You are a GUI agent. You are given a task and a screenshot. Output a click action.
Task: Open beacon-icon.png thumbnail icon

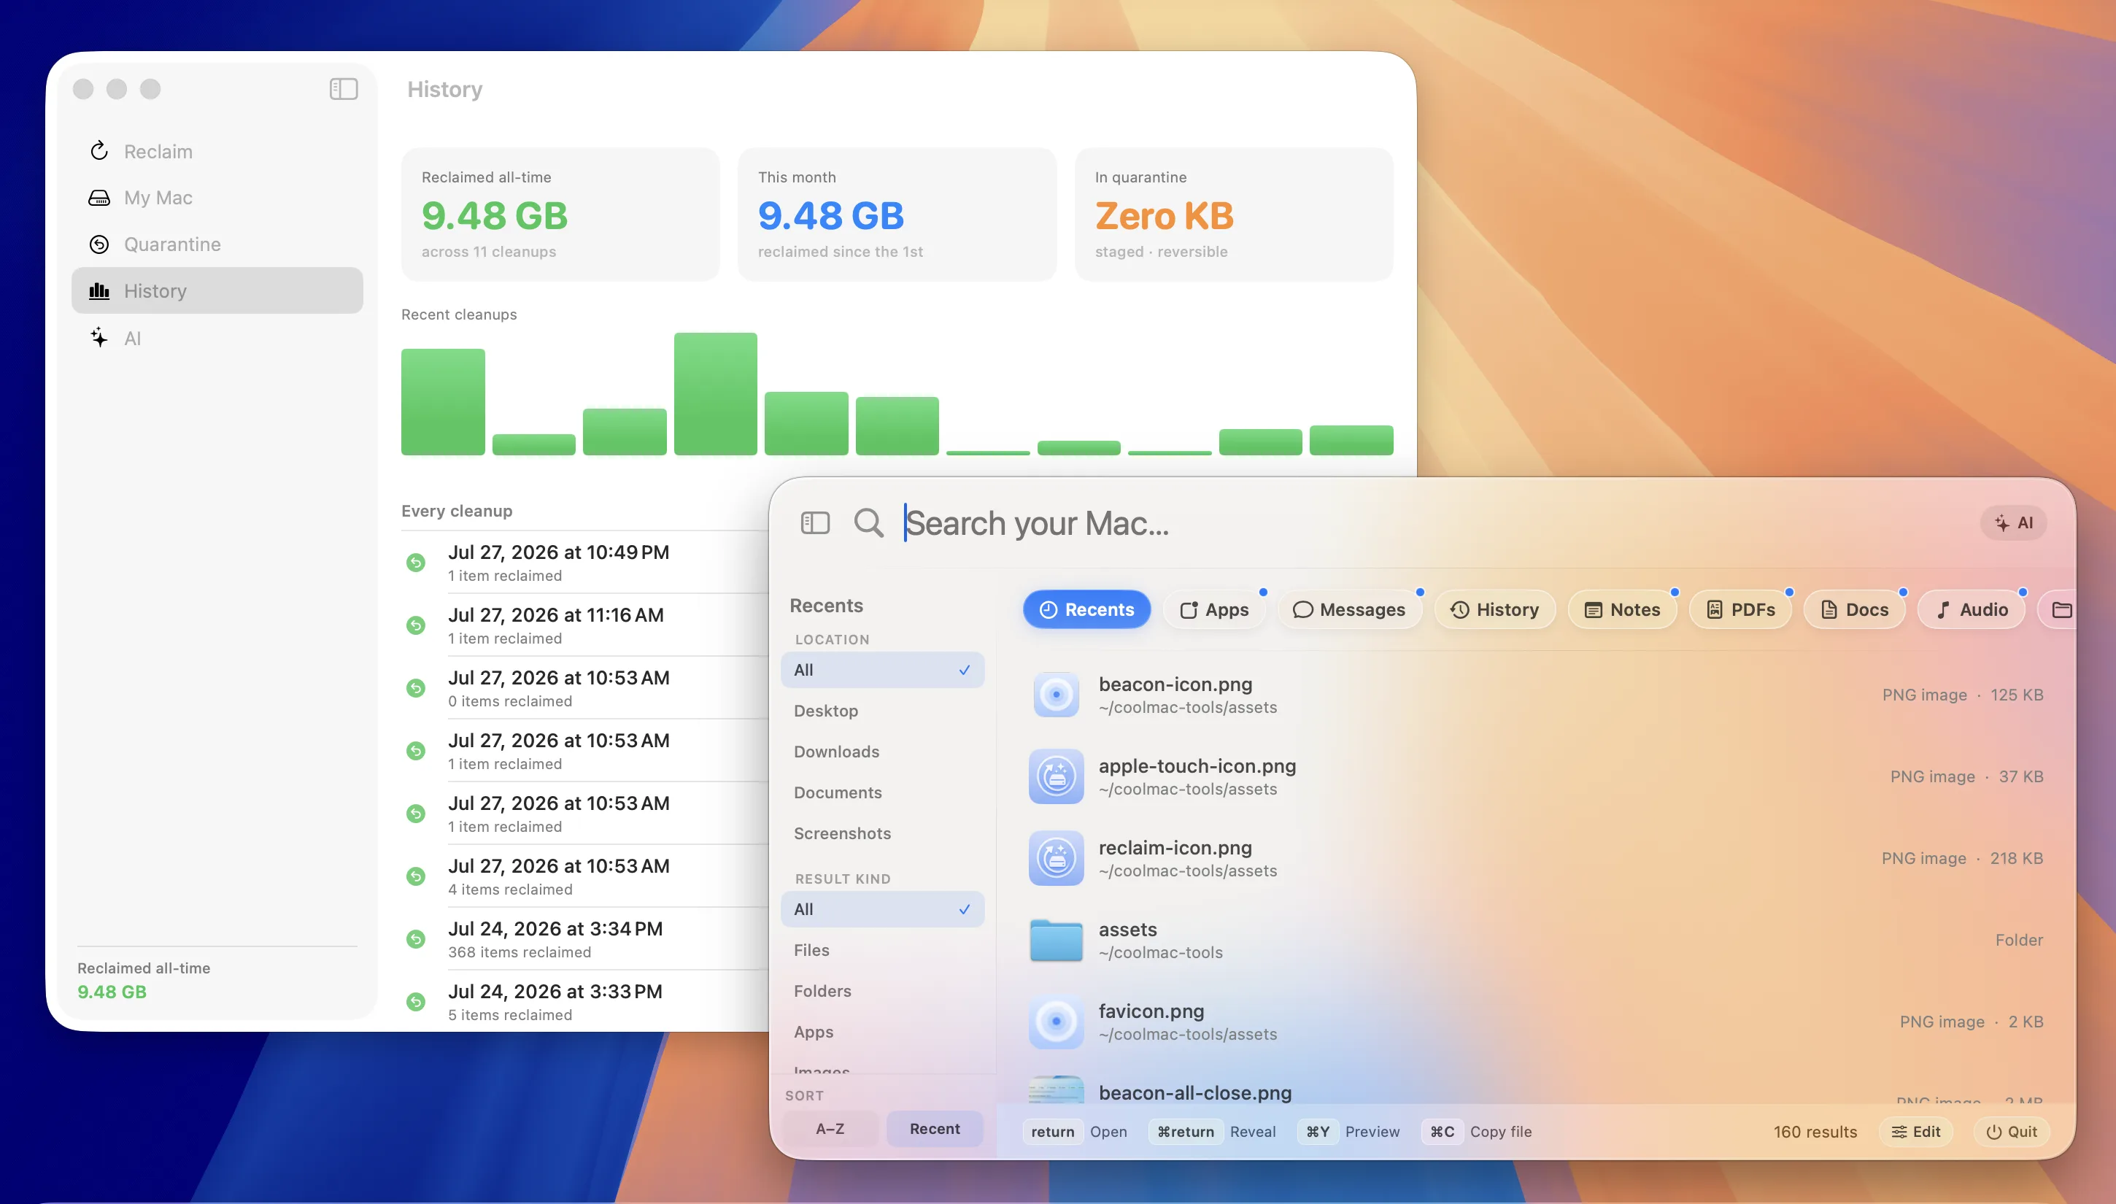1056,695
